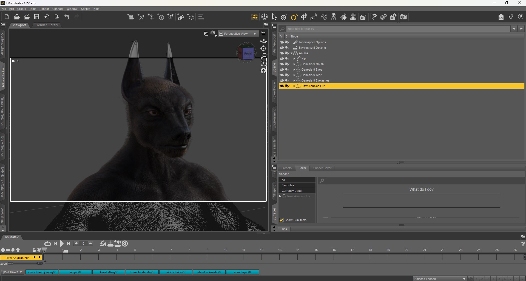Viewport: 526px width, 281px height.
Task: Choose the Translate tool
Action: click(x=304, y=17)
